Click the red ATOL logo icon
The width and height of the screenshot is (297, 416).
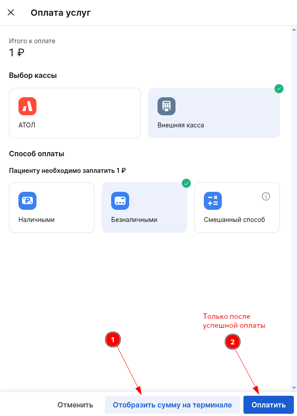(x=27, y=106)
